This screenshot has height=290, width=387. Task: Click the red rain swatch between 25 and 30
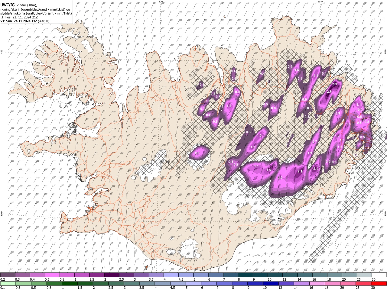(x=363, y=283)
